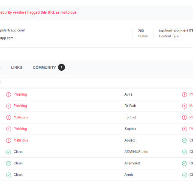Open the COMMUNITY tab
Viewport: 193px width, 181px height.
point(44,67)
